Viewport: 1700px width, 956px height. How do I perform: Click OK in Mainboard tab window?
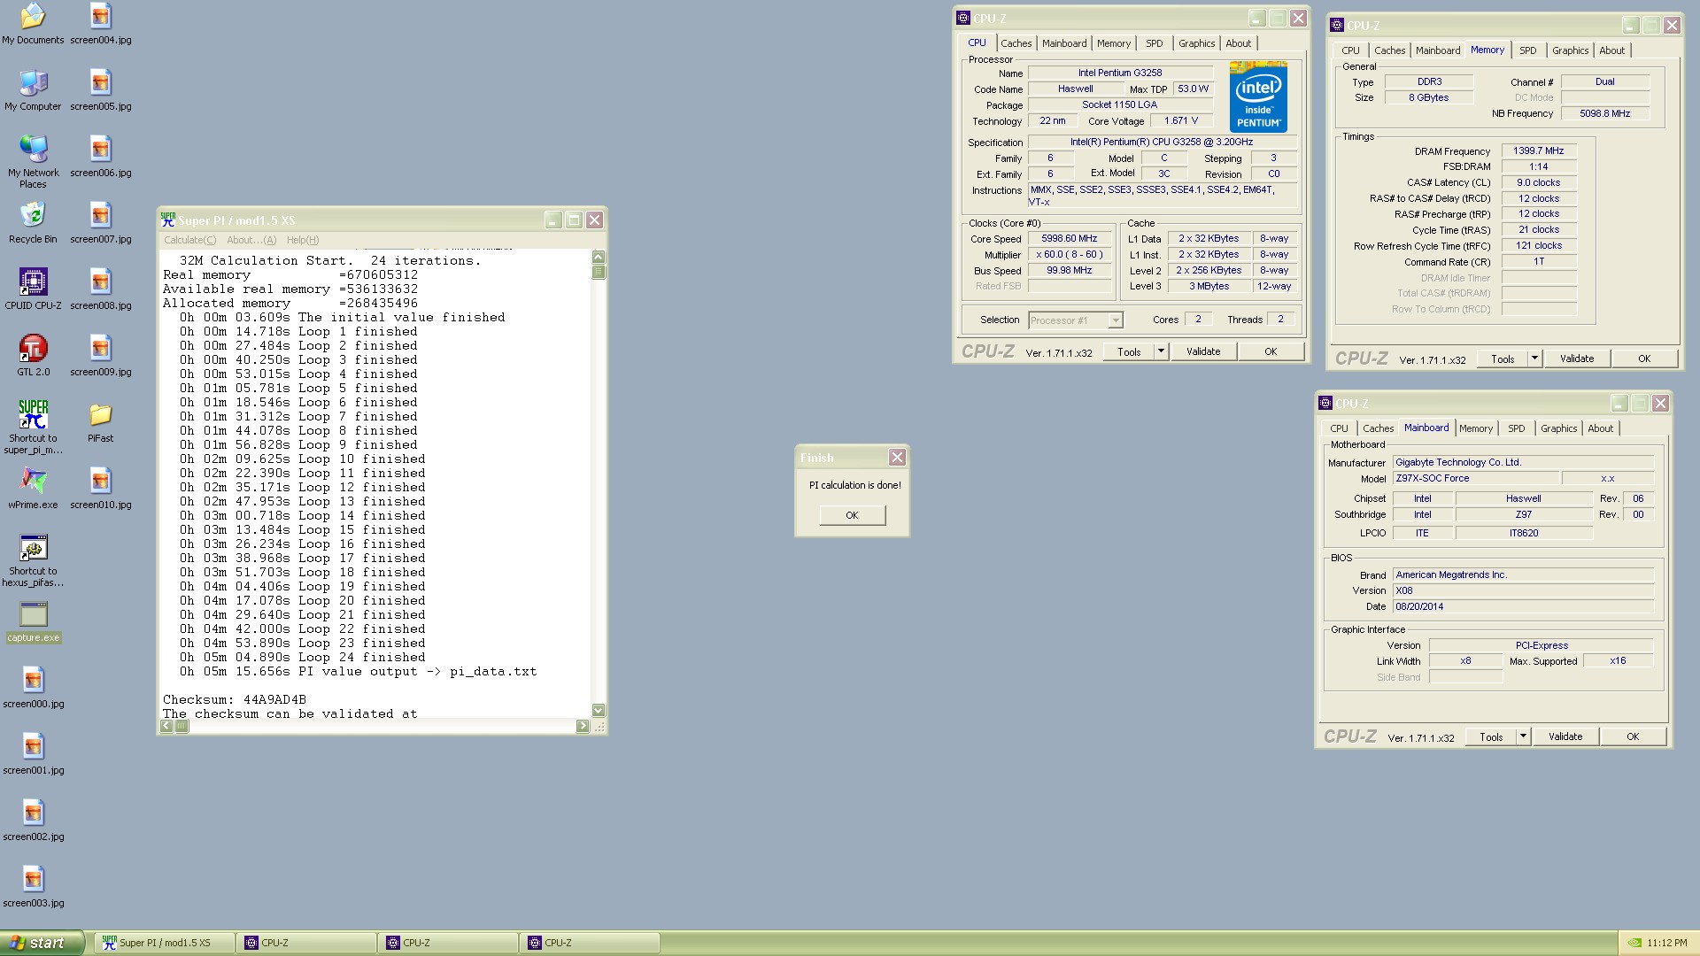(x=1633, y=736)
